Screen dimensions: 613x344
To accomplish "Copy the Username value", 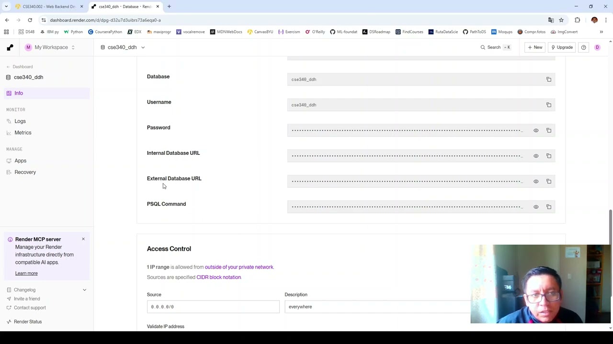I will coord(549,105).
